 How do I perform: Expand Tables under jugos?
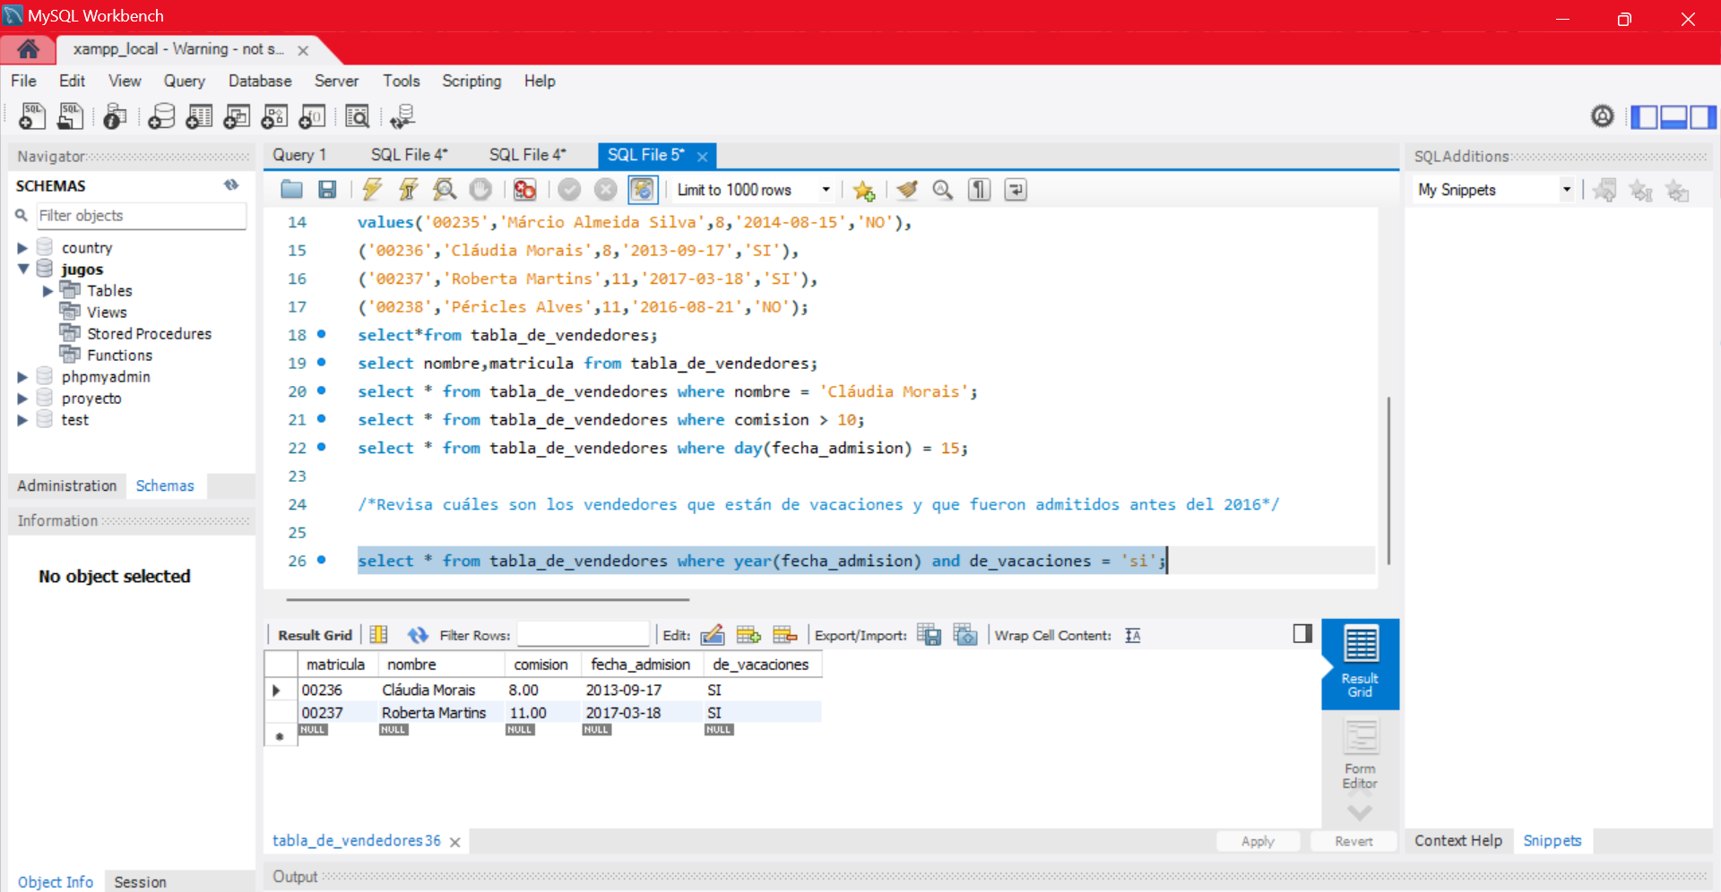click(x=48, y=290)
